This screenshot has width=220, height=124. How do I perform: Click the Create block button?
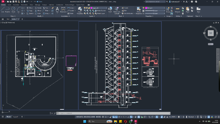click(125, 8)
